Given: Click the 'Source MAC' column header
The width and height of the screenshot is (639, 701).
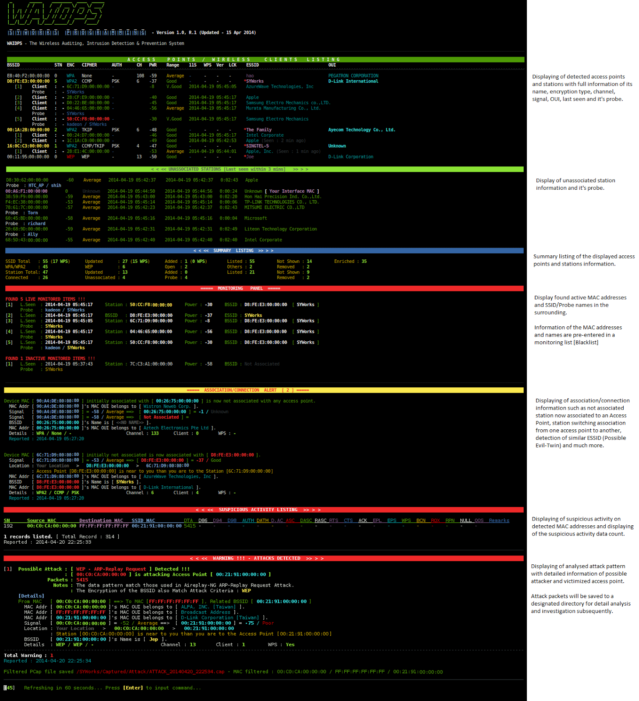Looking at the screenshot, I should [42, 520].
